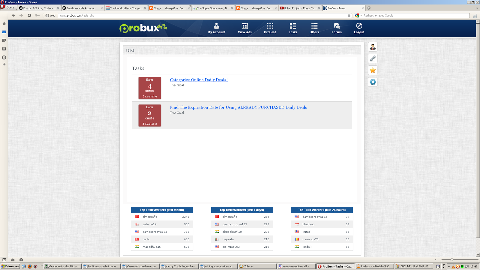
Task: Open Opera Link cloud icon
Action: 13,260
